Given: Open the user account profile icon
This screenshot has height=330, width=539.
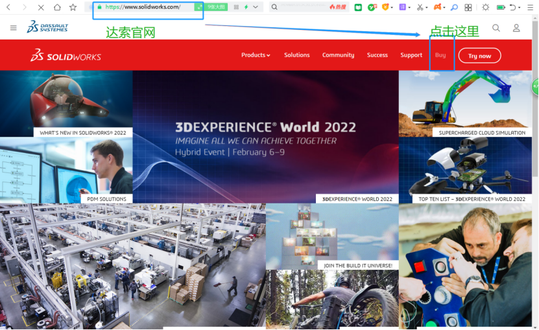Looking at the screenshot, I should (516, 28).
